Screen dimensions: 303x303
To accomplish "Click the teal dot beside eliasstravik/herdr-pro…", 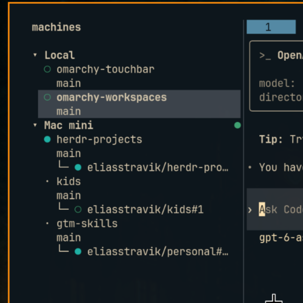I will (x=78, y=167).
